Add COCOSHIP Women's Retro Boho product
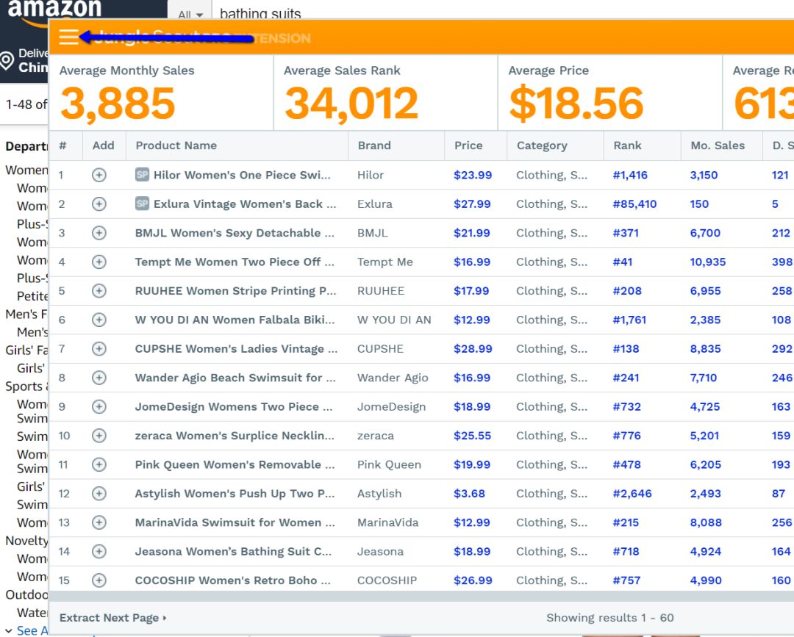Viewport: 794px width, 637px height. coord(99,580)
